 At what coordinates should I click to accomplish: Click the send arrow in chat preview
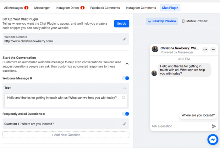[x=214, y=126]
